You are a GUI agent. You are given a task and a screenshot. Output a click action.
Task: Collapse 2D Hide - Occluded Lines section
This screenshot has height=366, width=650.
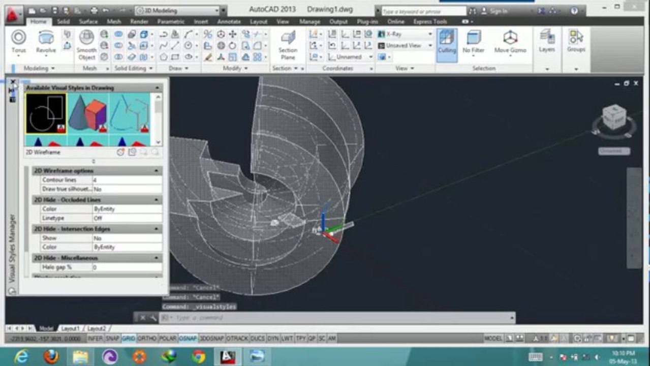point(157,200)
